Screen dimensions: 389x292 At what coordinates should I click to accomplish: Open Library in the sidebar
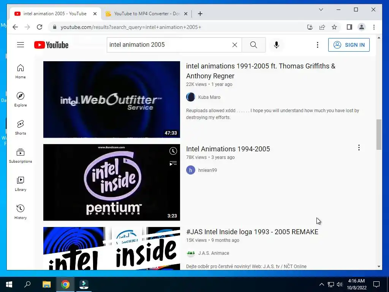coord(21,184)
